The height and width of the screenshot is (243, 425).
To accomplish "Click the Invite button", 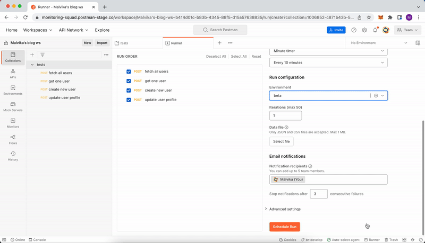I will point(336,30).
